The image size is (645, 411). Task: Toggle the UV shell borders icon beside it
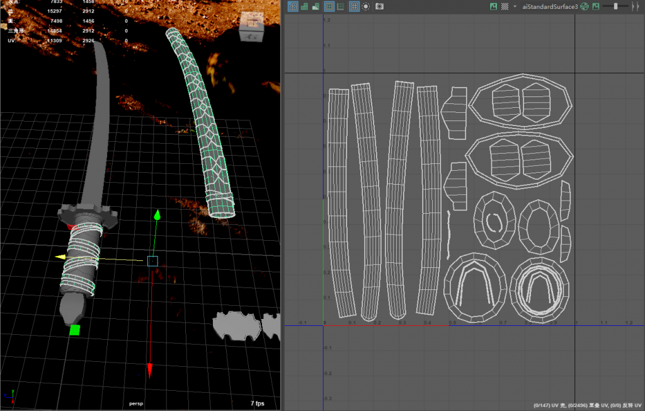coord(341,6)
